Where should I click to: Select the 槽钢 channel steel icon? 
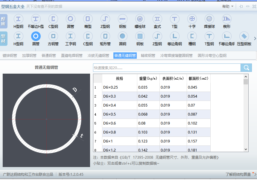192,37
